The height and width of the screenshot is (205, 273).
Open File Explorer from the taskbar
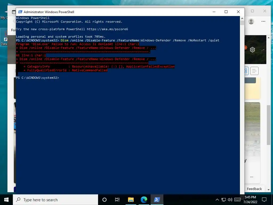coord(131,200)
